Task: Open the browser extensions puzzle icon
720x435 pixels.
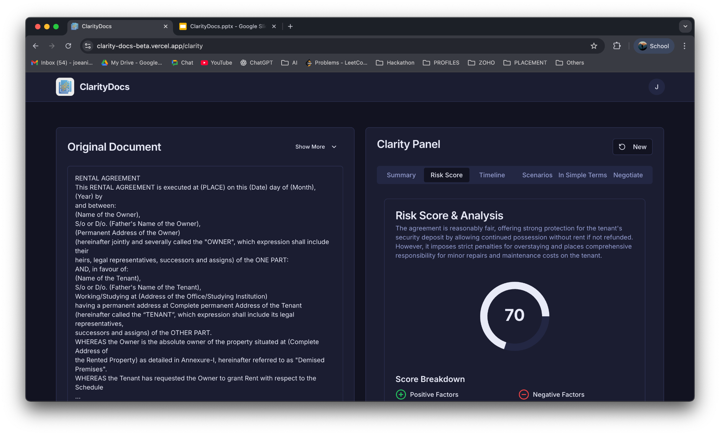Action: [x=617, y=46]
